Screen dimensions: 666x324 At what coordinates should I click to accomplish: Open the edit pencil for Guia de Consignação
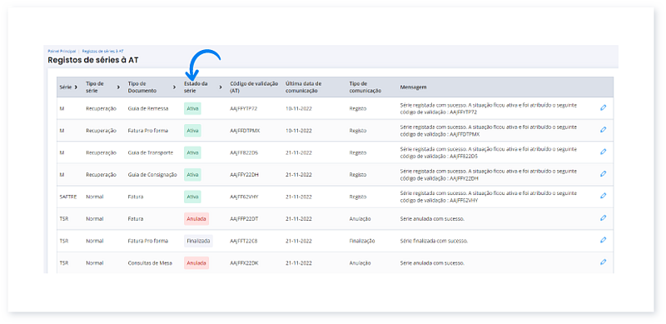point(603,173)
